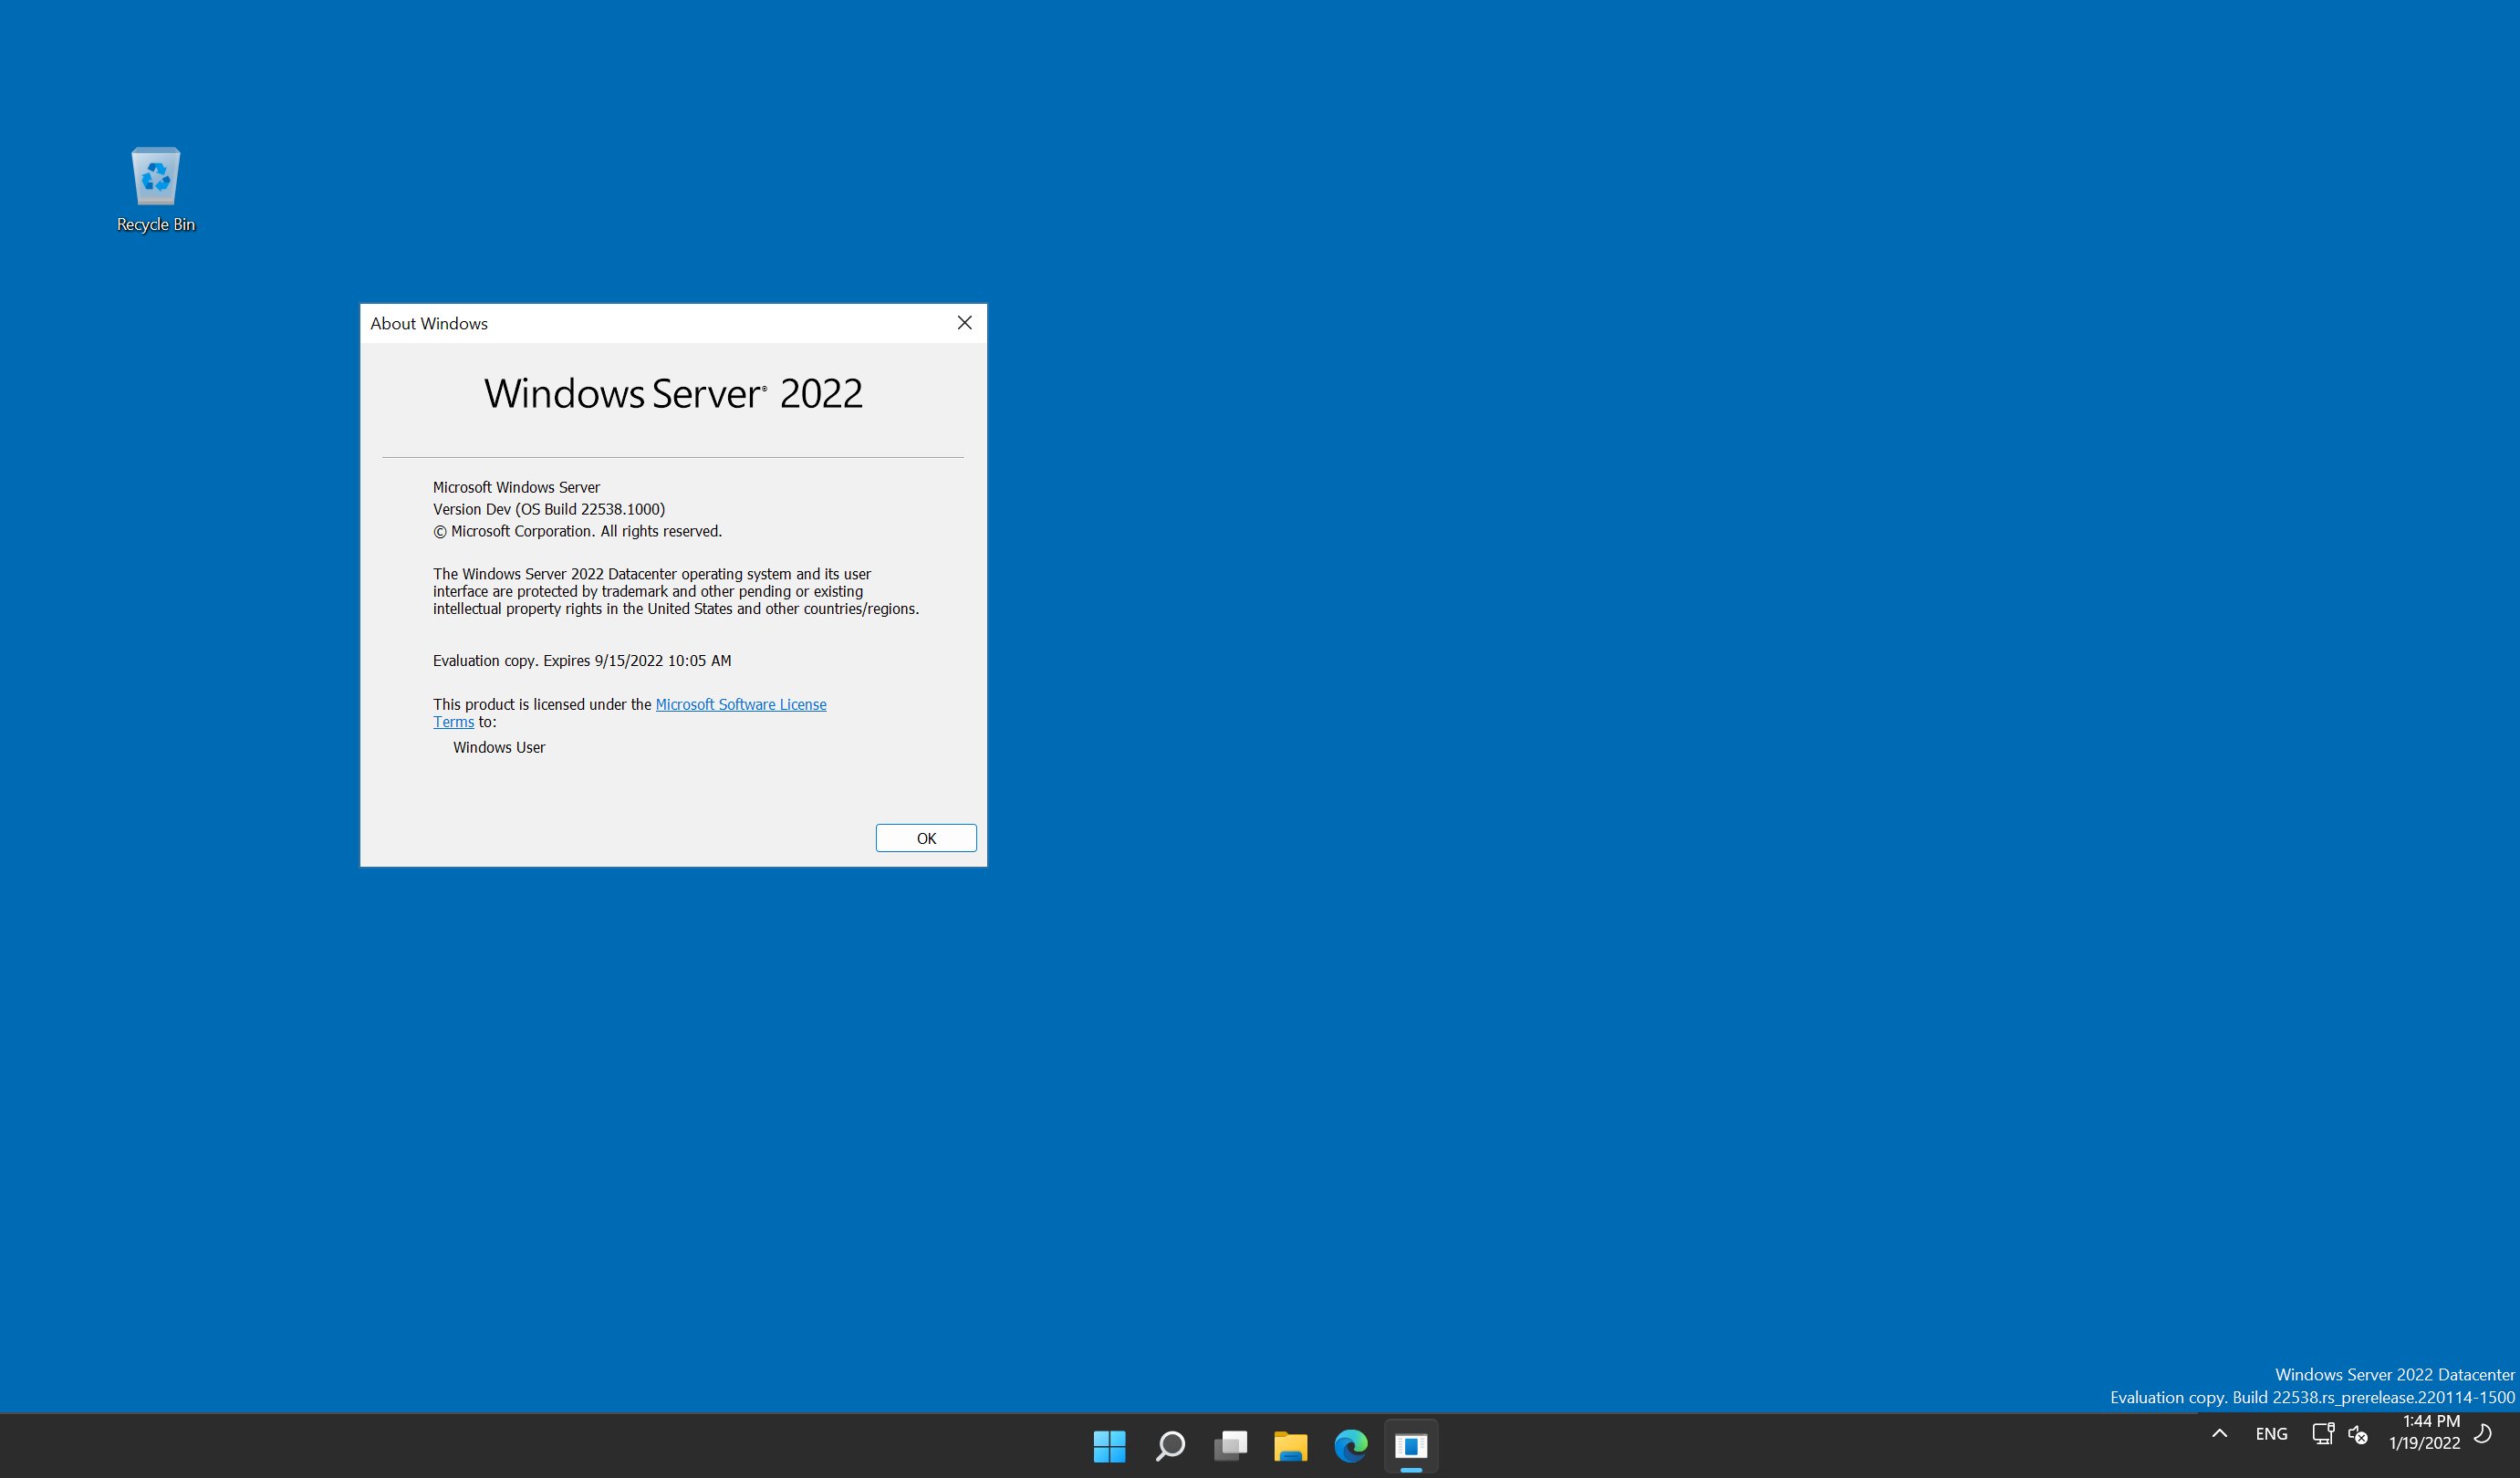The image size is (2520, 1478).
Task: Select the active About Windows taskbar icon
Action: 1412,1445
